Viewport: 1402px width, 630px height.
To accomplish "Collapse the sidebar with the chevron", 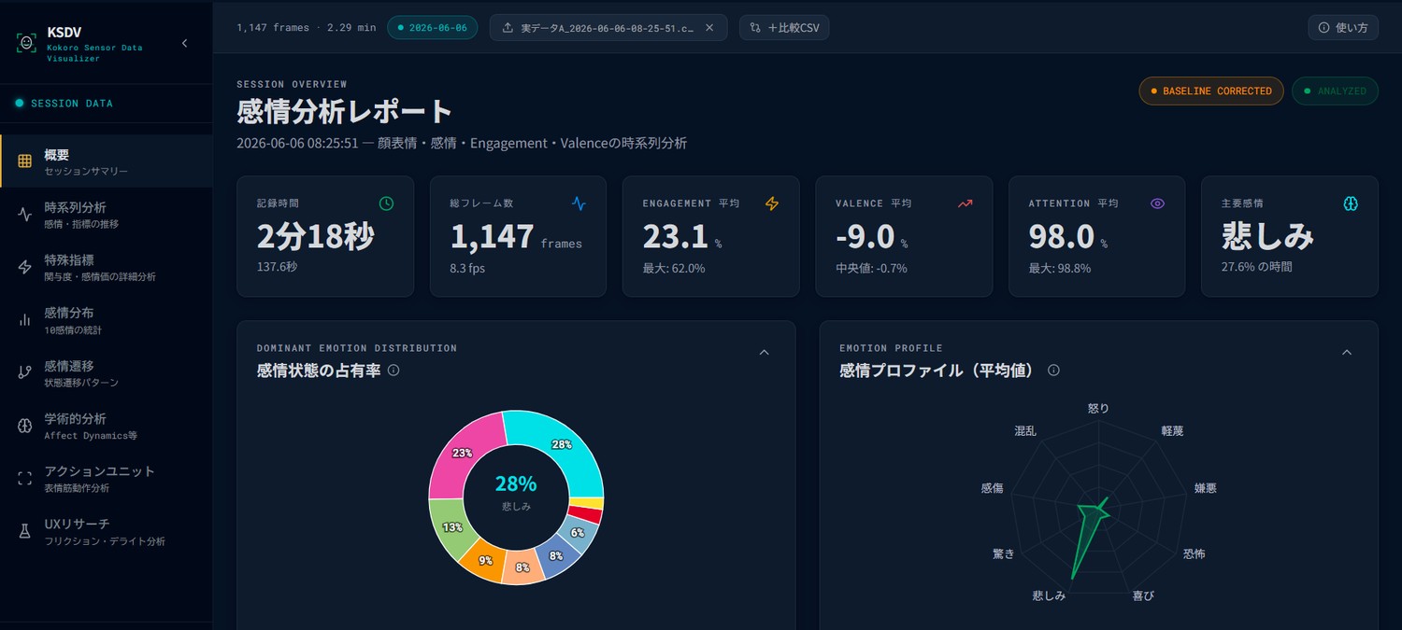I will [x=184, y=43].
